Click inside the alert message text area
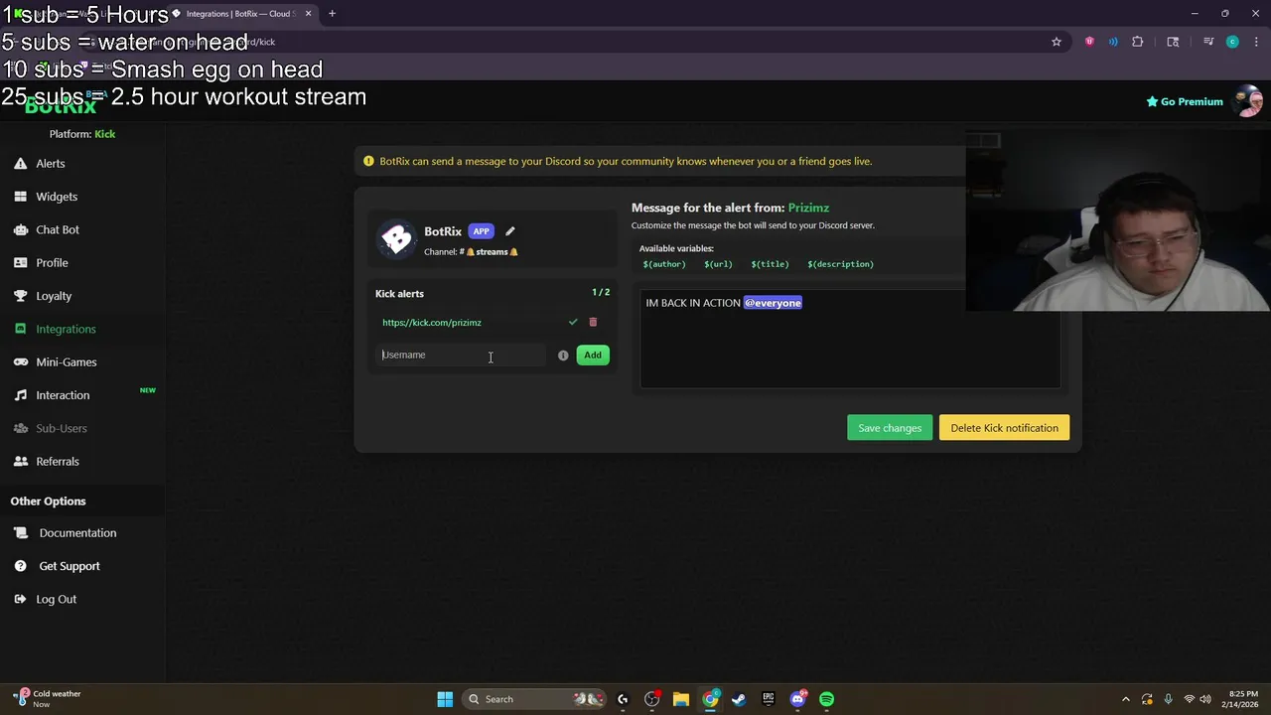The image size is (1271, 715). (850, 339)
